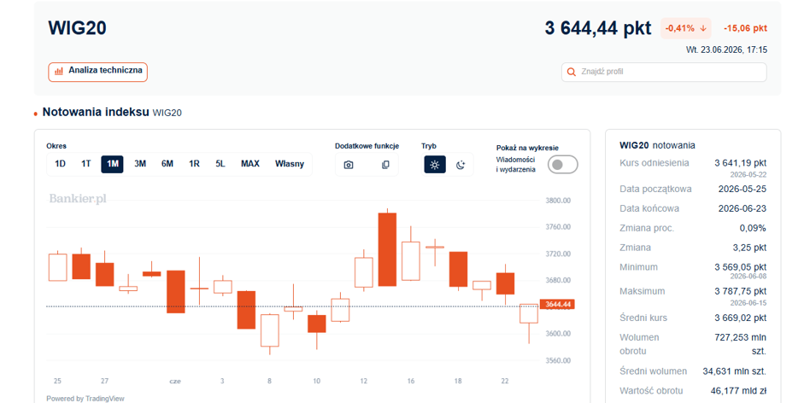Click the Data początkowa value 2026-05-25
Viewport: 810px width, 403px height.
pos(742,189)
